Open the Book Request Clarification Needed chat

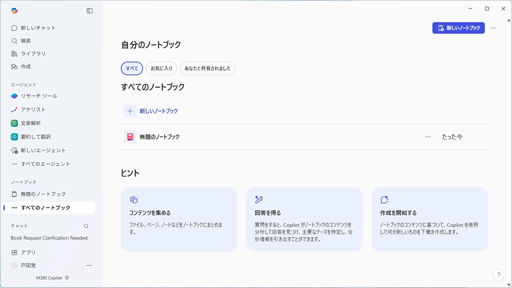(49, 238)
